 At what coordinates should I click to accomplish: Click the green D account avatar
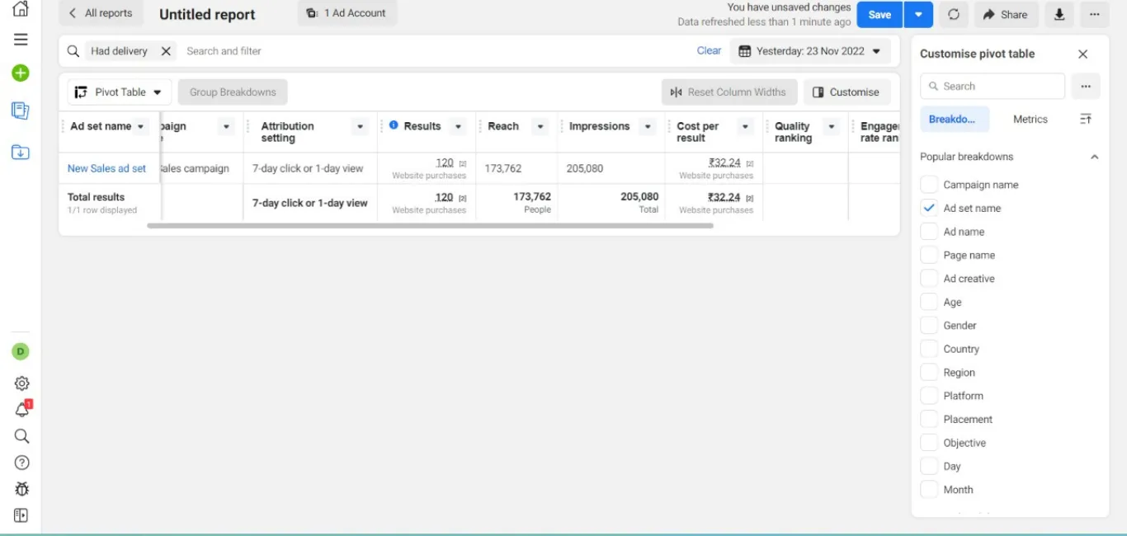[21, 351]
